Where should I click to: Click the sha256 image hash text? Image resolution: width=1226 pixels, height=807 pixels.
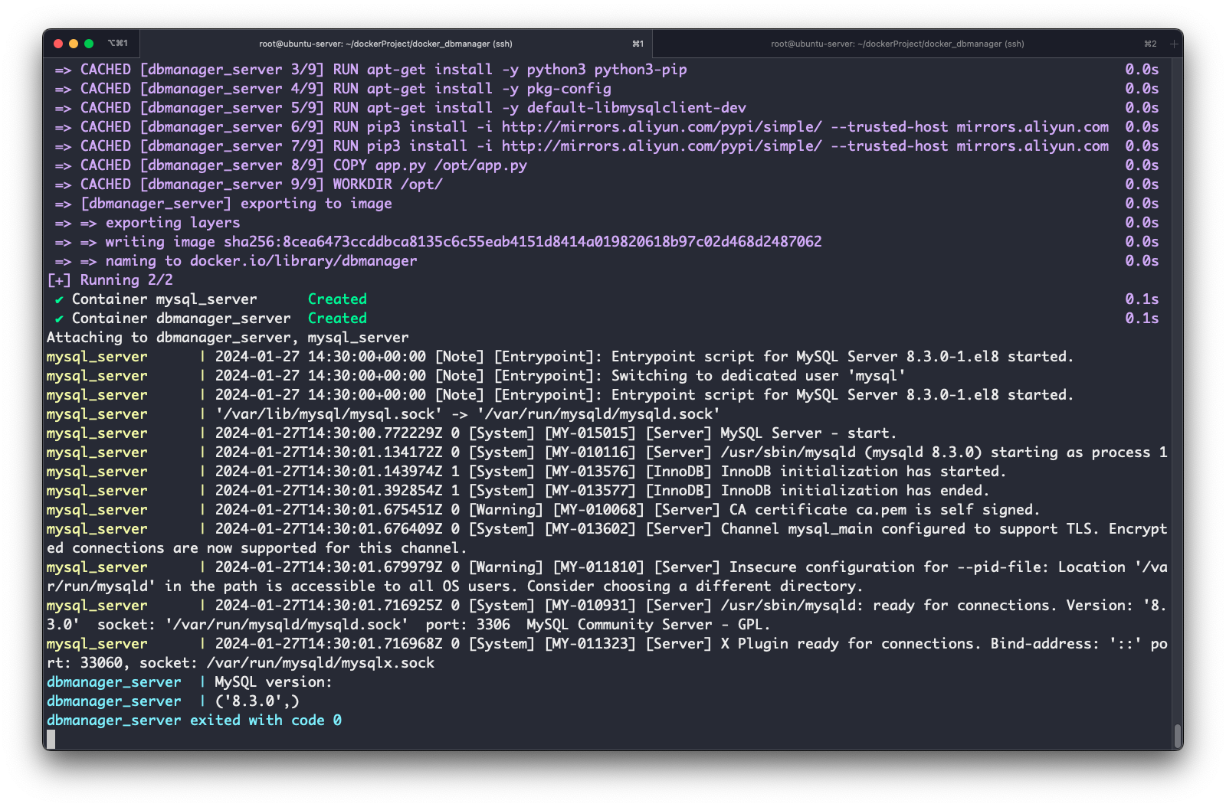523,242
